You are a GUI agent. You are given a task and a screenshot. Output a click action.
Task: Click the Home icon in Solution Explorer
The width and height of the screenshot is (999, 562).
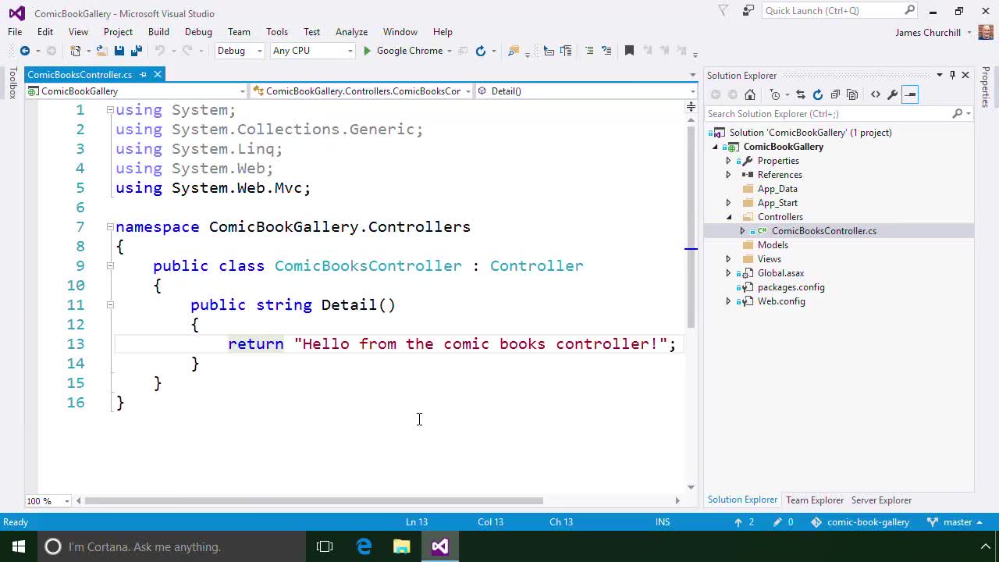pyautogui.click(x=750, y=94)
